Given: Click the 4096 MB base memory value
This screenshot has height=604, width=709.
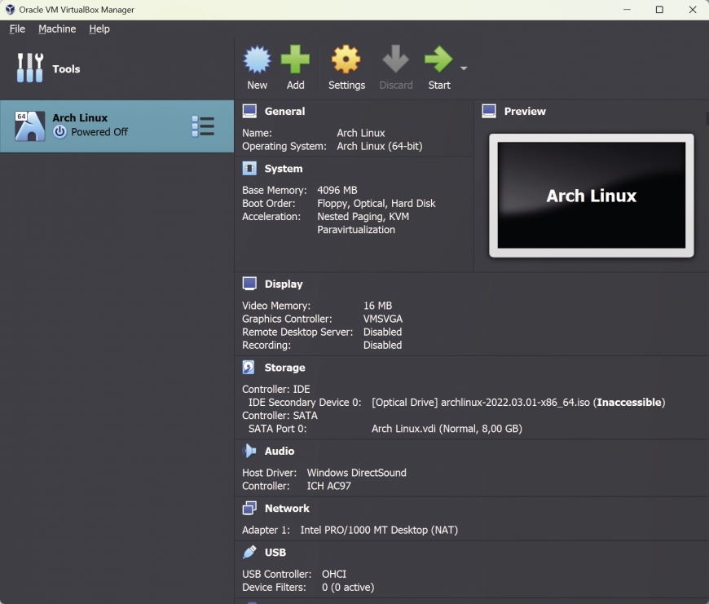Looking at the screenshot, I should (337, 191).
